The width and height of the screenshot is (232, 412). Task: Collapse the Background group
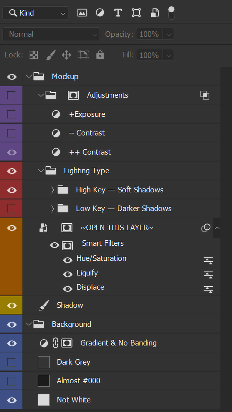coord(28,324)
